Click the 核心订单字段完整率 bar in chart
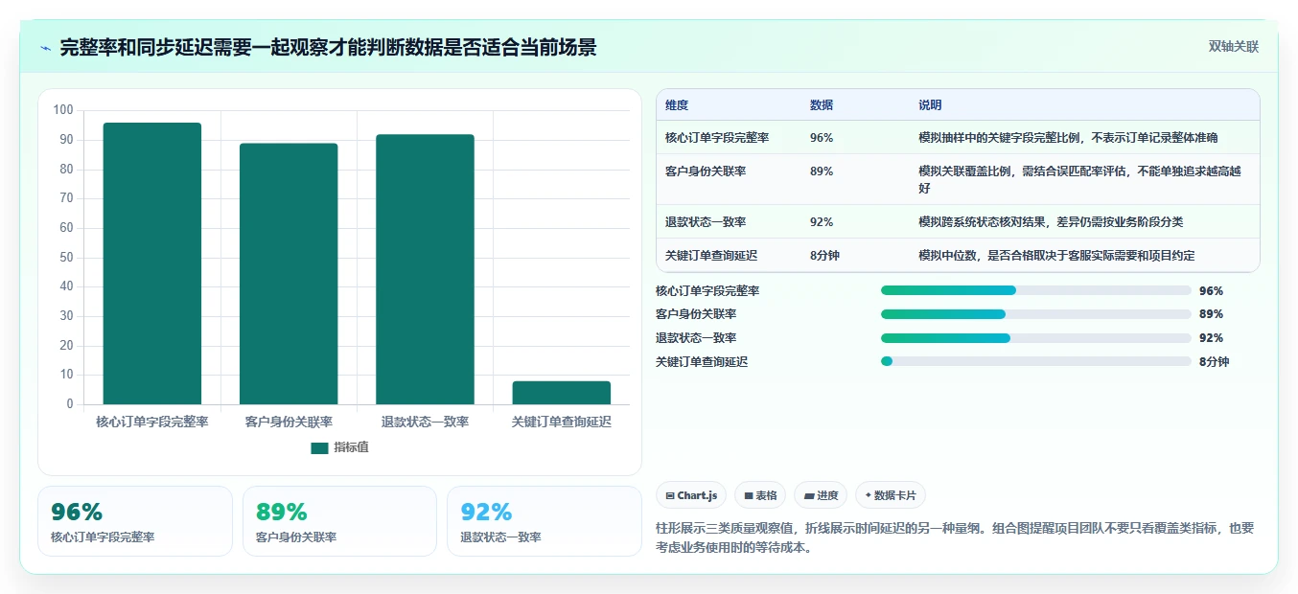Screen dimensions: 1298x594 [152, 263]
